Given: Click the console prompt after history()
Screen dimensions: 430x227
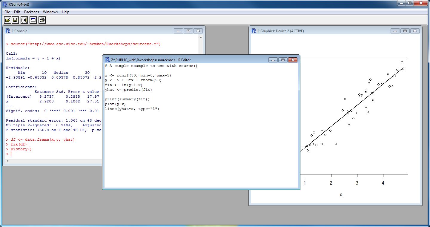Looking at the screenshot, I should (x=11, y=154).
